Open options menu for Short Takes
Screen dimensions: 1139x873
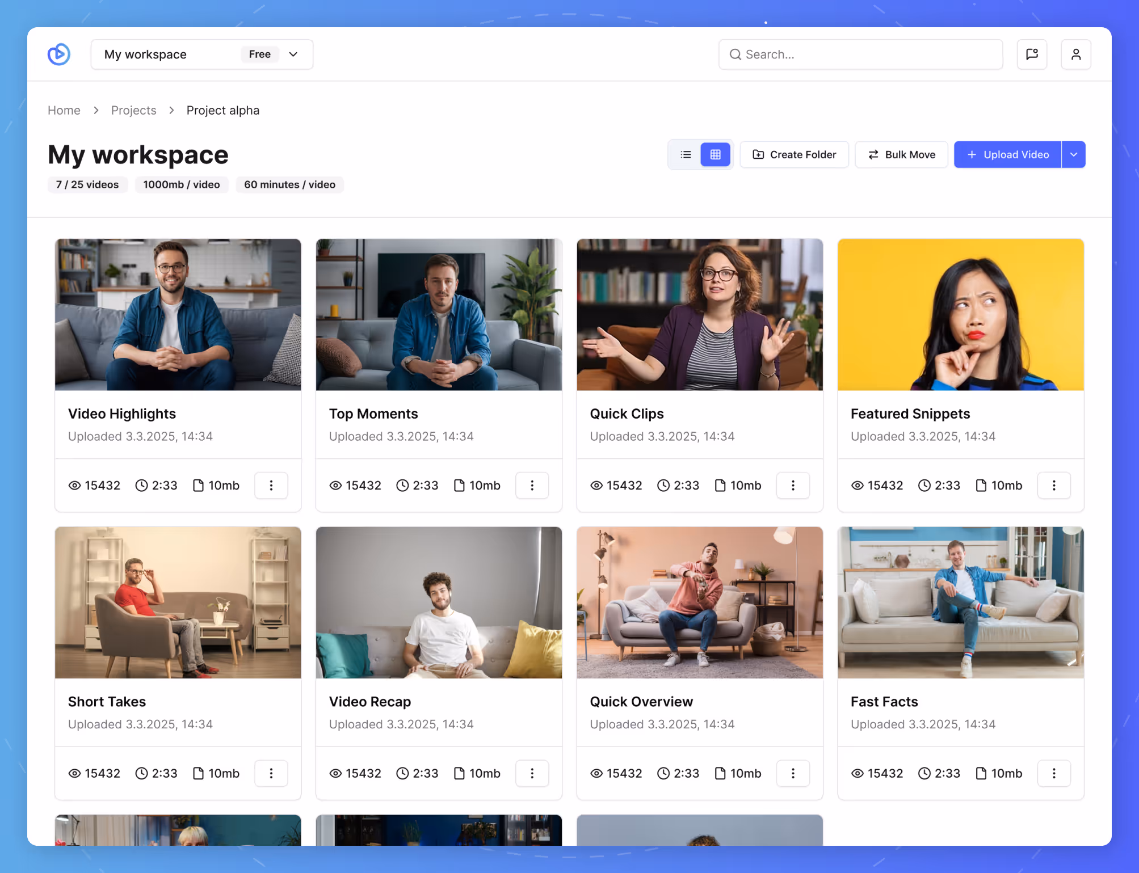[271, 773]
